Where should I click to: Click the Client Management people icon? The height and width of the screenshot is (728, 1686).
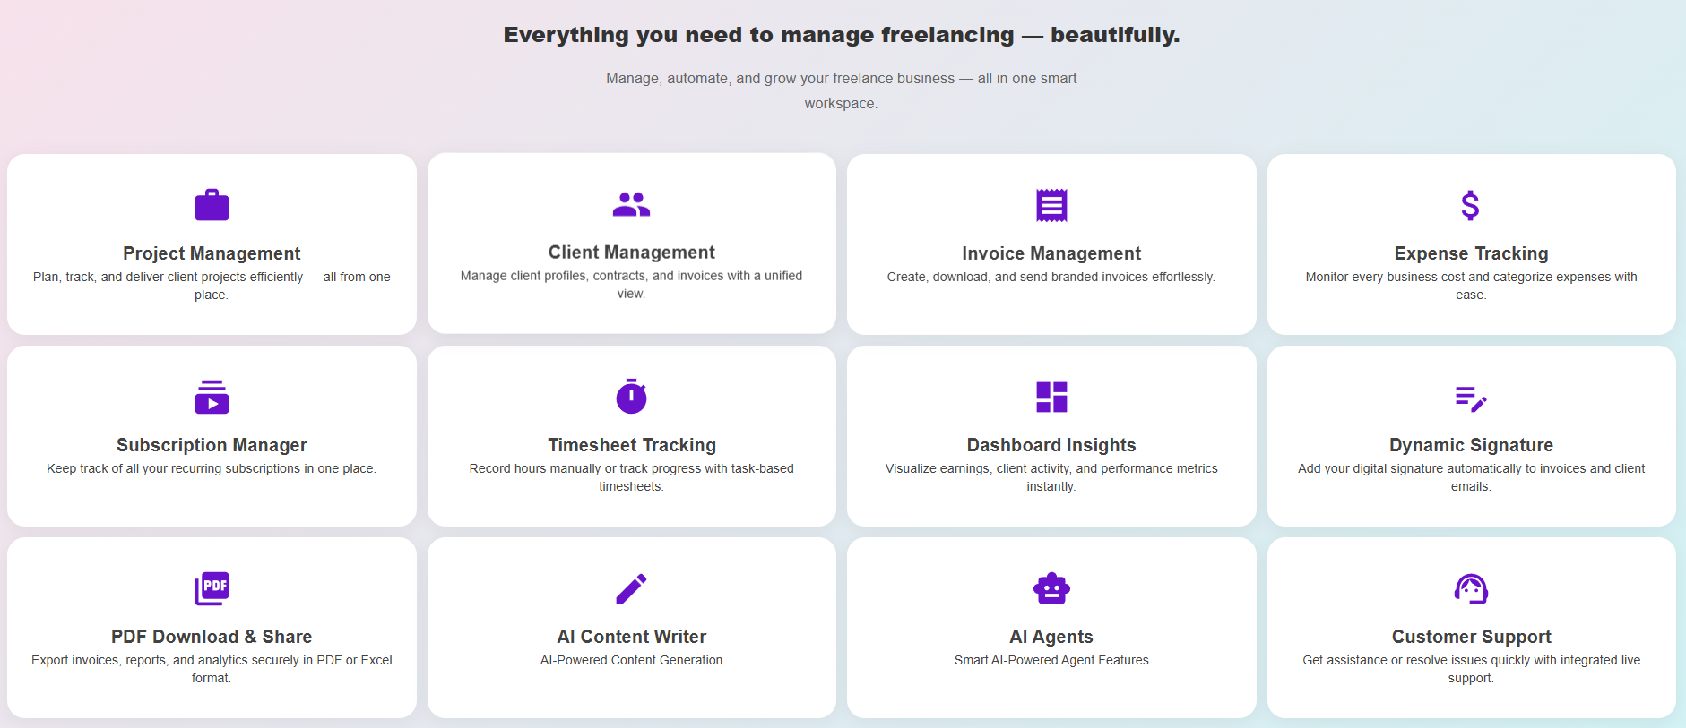click(631, 205)
